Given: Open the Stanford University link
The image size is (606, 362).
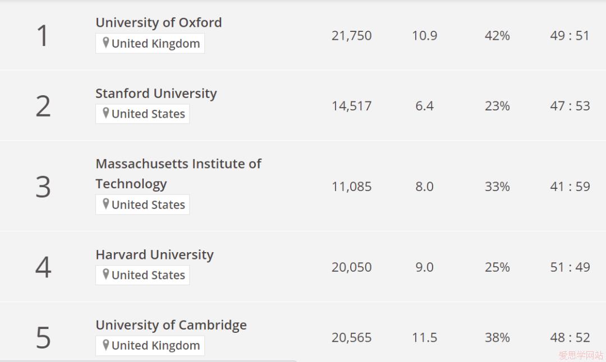Looking at the screenshot, I should coord(156,93).
